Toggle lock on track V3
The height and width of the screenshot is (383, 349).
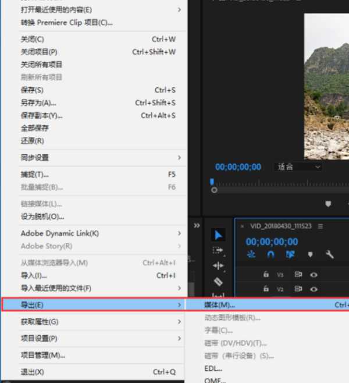266,274
